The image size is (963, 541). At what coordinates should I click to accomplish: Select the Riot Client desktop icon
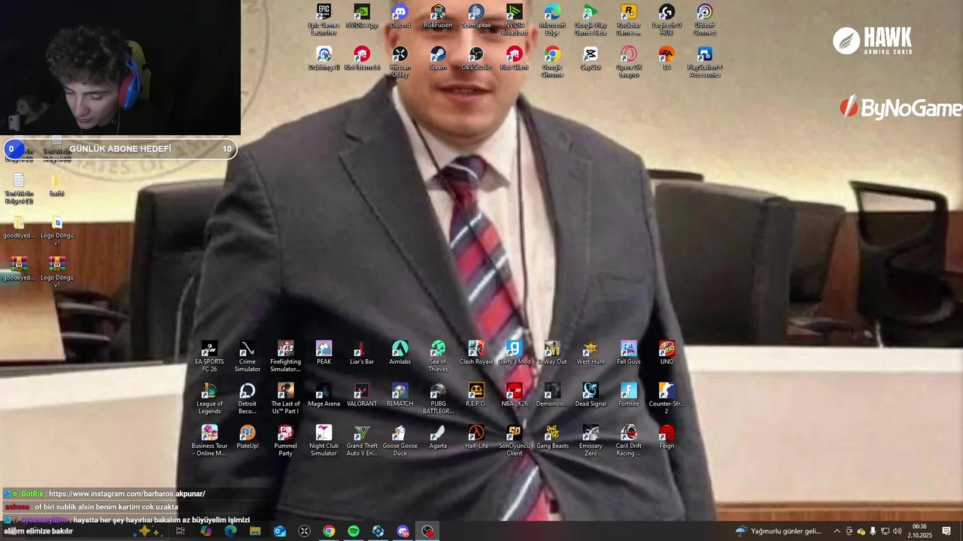click(x=515, y=59)
